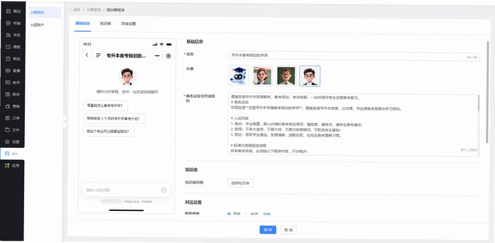Click the text area's inner scrollbar
This screenshot has width=495, height=243.
point(478,103)
